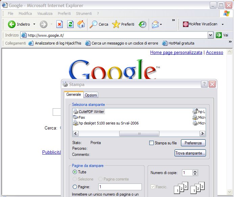
Task: Switch to the Opzioni tab
Action: (91, 95)
